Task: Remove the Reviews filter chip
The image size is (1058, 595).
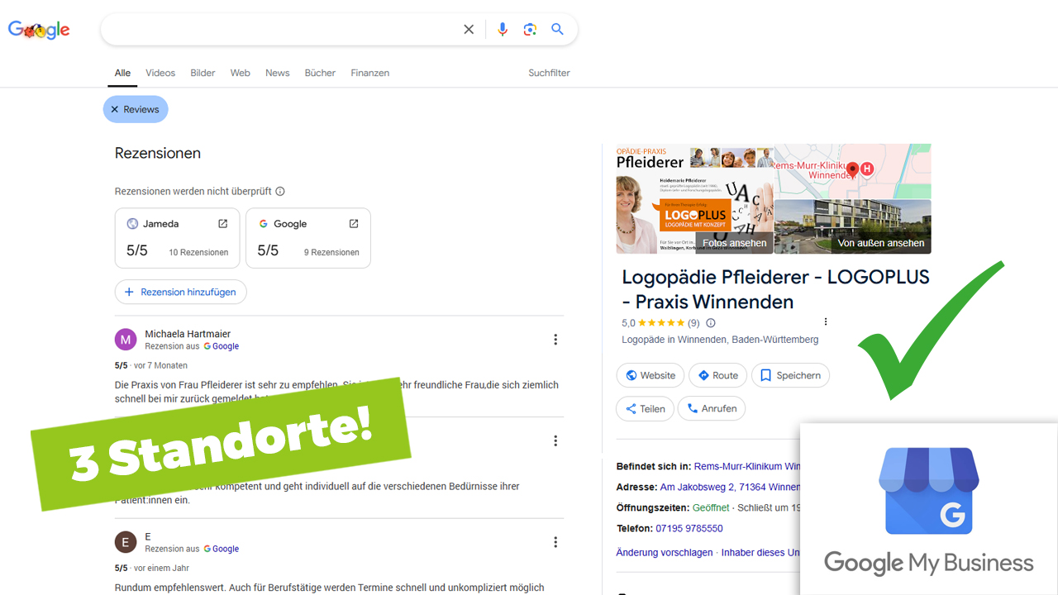Action: [x=115, y=109]
